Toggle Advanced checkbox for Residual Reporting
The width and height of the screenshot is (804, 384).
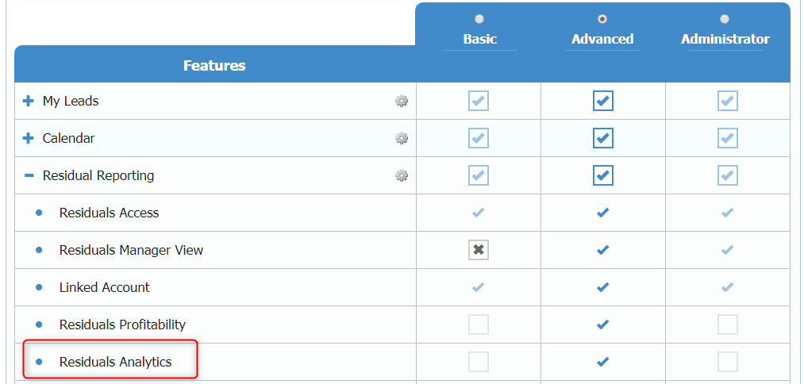point(602,175)
